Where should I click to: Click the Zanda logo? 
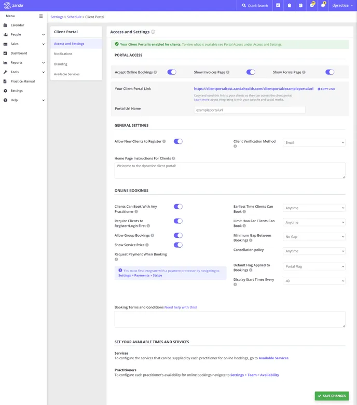pyautogui.click(x=13, y=5)
